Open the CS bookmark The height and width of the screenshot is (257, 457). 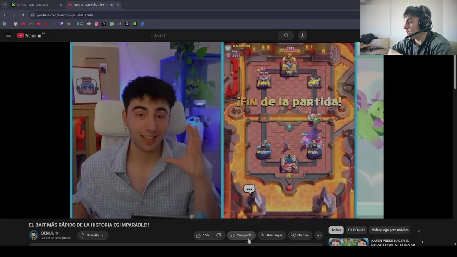[80, 24]
